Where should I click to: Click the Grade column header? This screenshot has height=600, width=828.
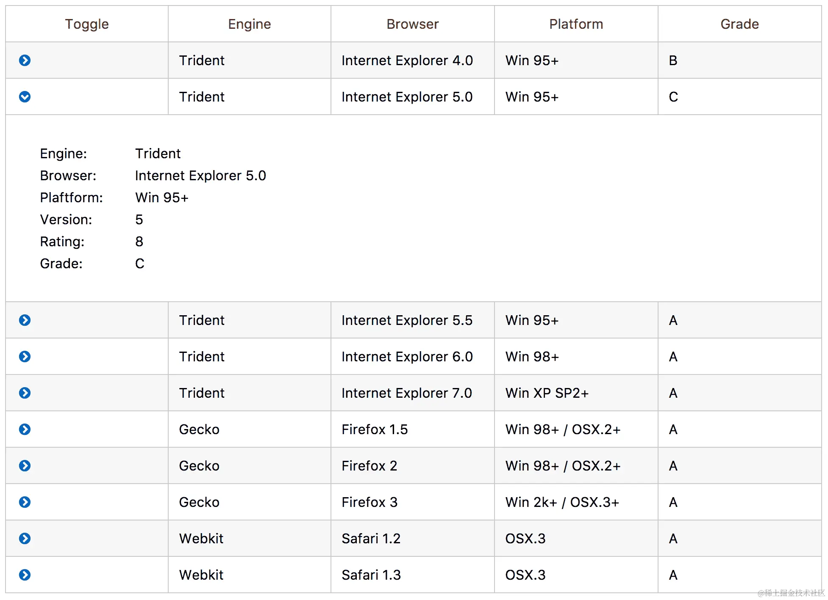click(x=739, y=24)
